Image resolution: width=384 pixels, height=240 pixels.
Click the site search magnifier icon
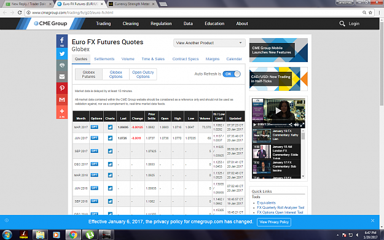click(x=342, y=23)
